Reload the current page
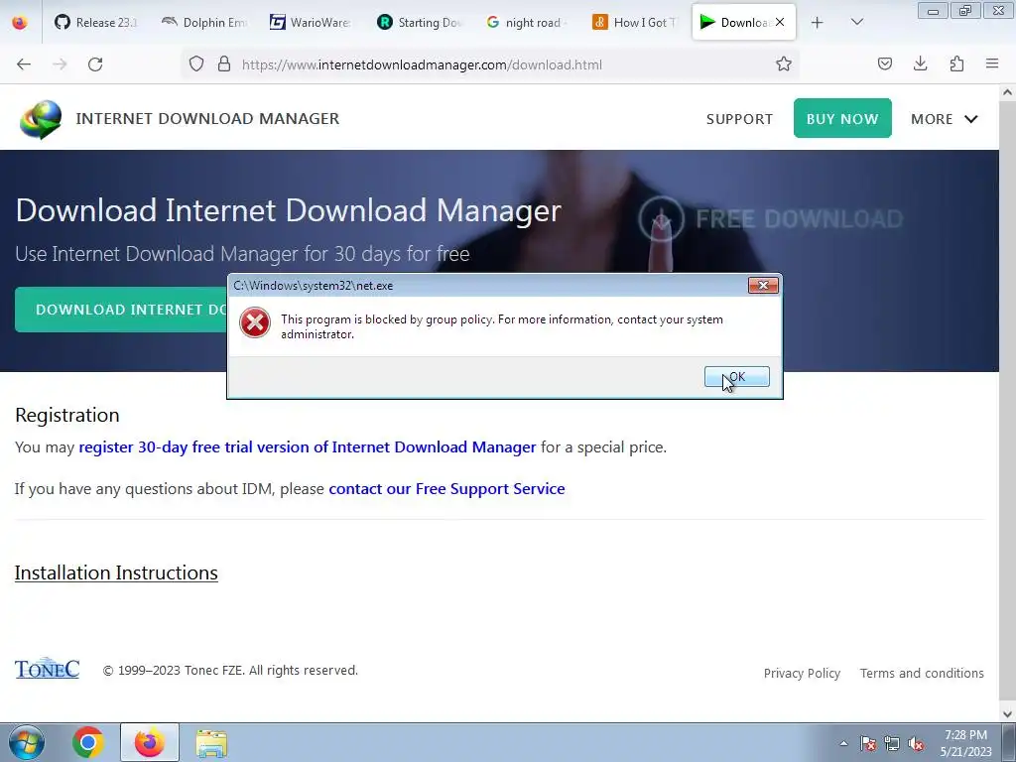The height and width of the screenshot is (762, 1016). point(95,64)
